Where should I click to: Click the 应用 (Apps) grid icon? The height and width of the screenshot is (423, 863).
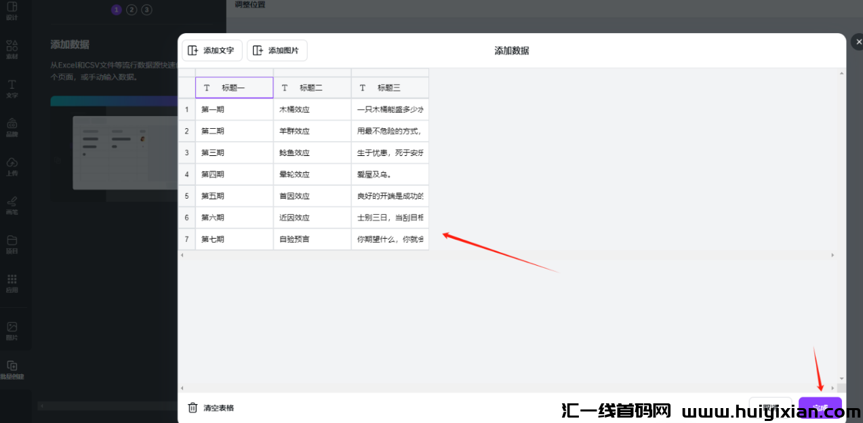pyautogui.click(x=12, y=281)
